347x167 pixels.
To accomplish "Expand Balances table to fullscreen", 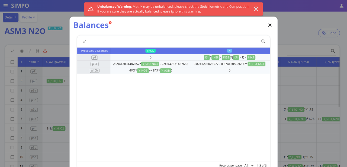I will point(85,41).
